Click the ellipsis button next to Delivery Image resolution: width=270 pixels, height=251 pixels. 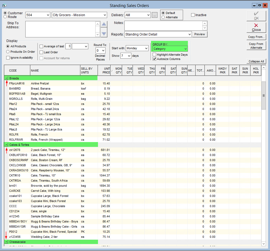click(x=155, y=15)
